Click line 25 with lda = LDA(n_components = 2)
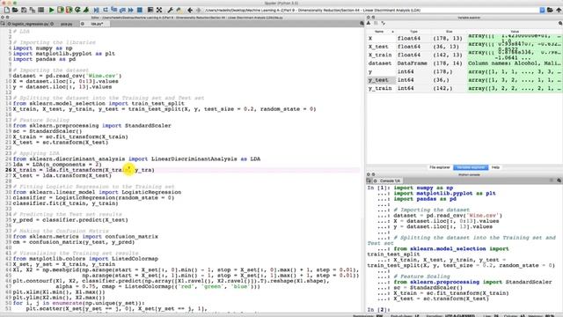This screenshot has height=317, width=563. 57,165
